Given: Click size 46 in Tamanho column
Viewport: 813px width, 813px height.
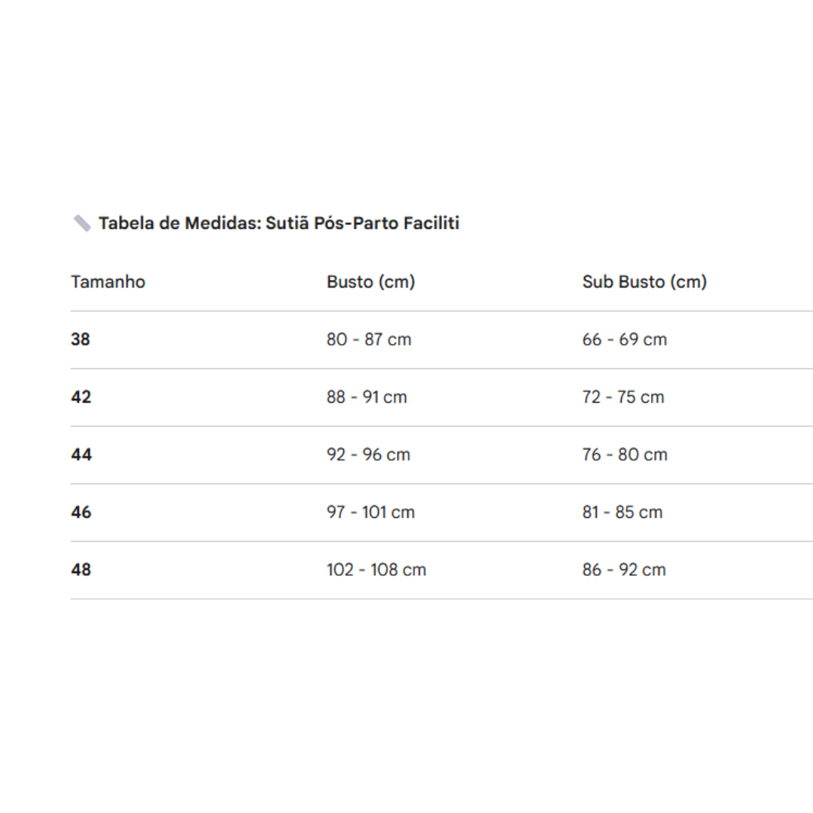Looking at the screenshot, I should (81, 512).
